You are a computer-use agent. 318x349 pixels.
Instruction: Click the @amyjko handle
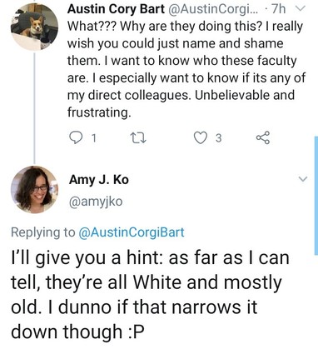coord(96,202)
